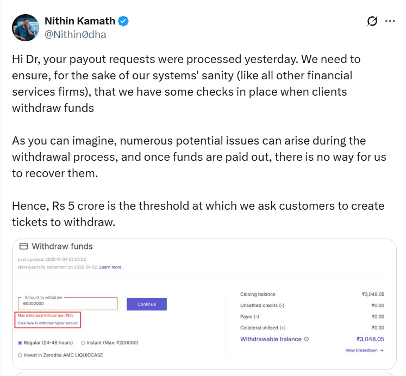
Task: Select the Regular (24-48 hours) radio option
Action: point(21,343)
